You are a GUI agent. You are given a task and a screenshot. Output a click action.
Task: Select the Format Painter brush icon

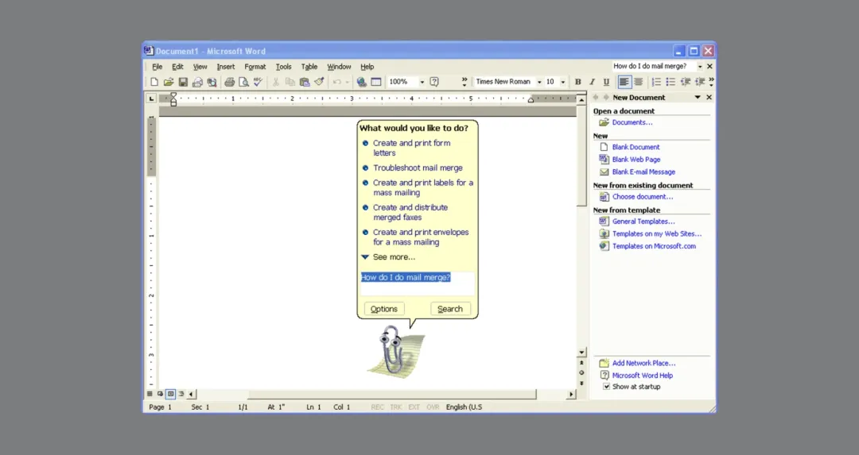(x=319, y=82)
